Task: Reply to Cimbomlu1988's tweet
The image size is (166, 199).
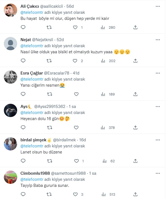Action: (23, 194)
